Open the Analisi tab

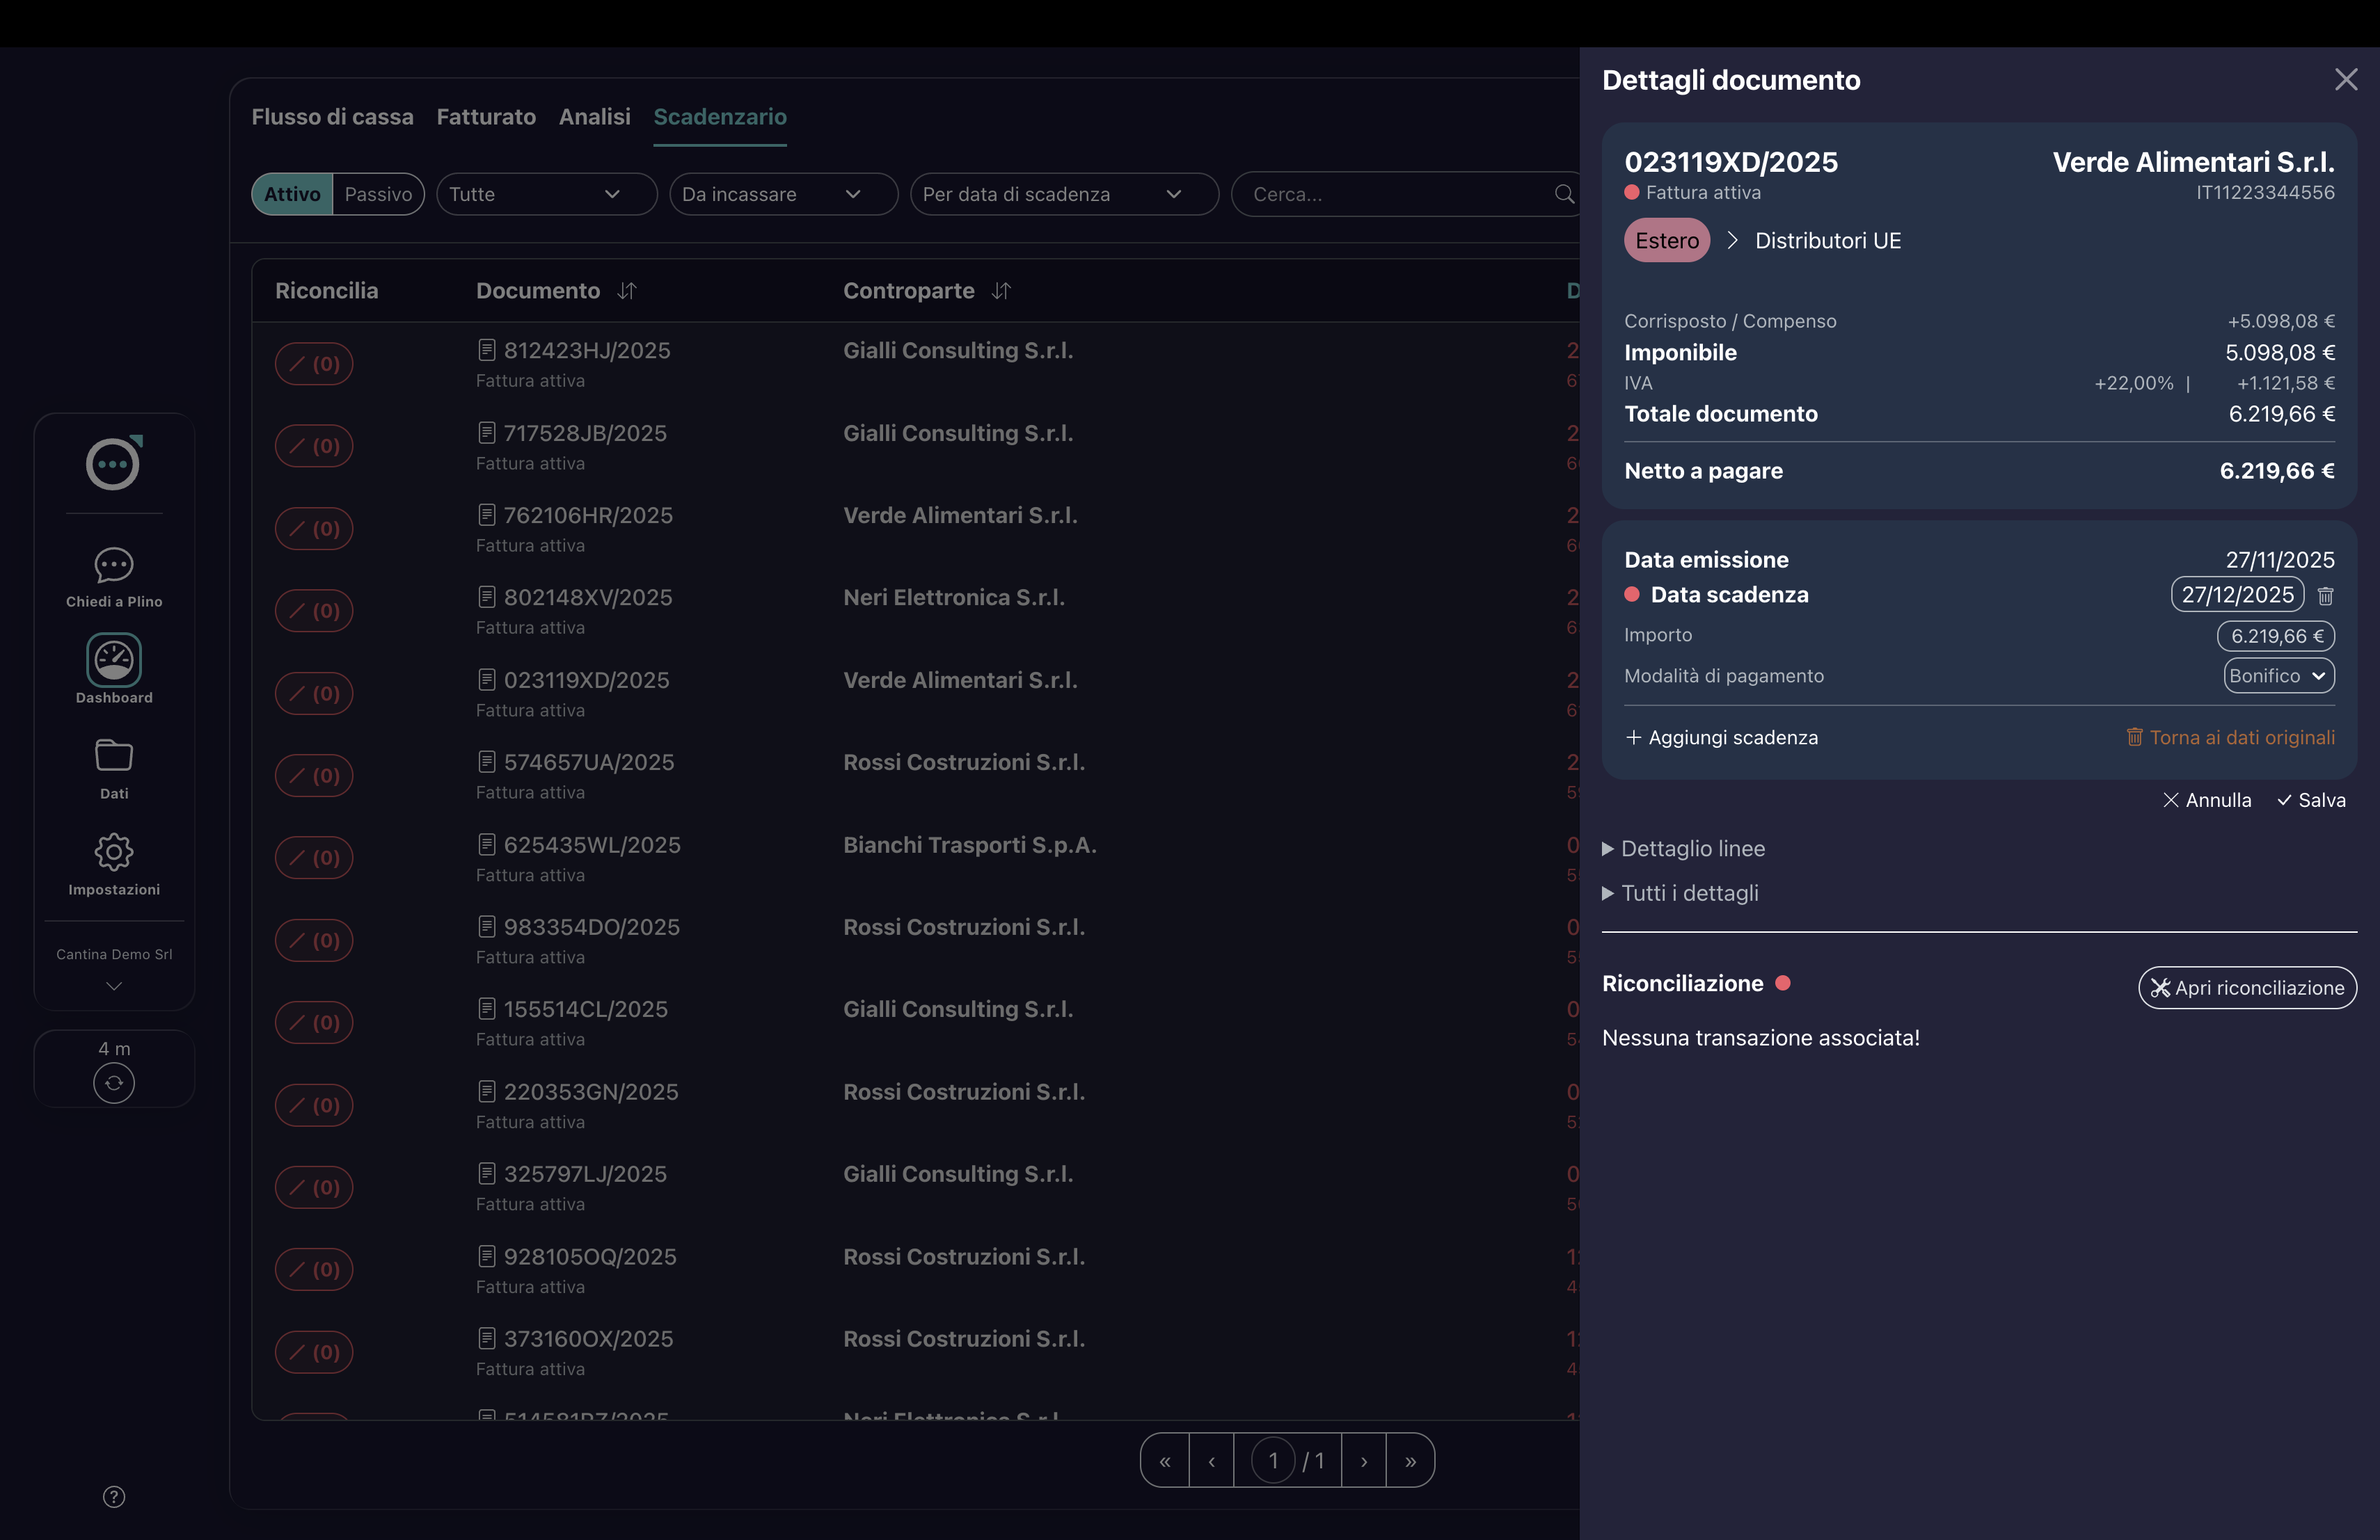594,117
